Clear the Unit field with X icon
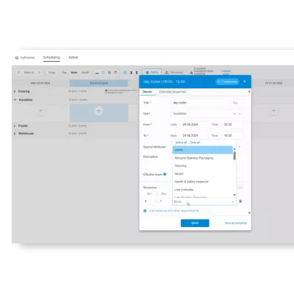294x294 pixels. tap(234, 114)
